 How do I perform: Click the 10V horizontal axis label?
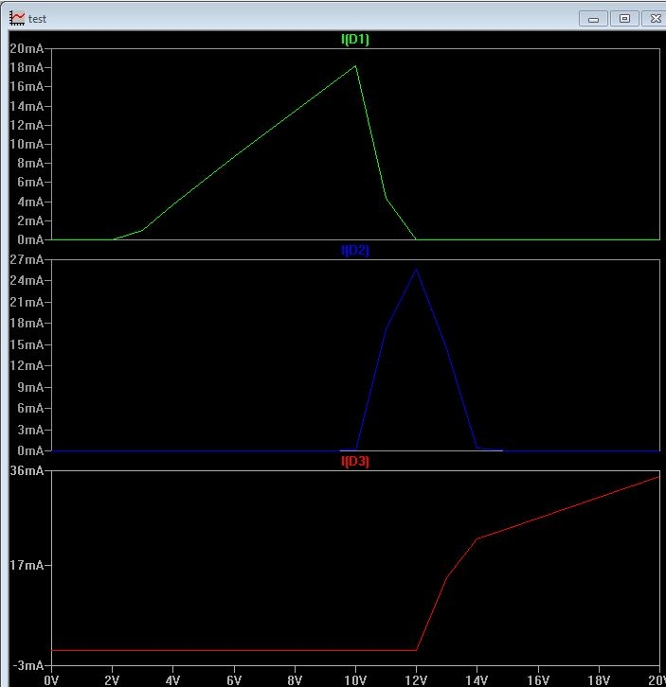coord(355,680)
